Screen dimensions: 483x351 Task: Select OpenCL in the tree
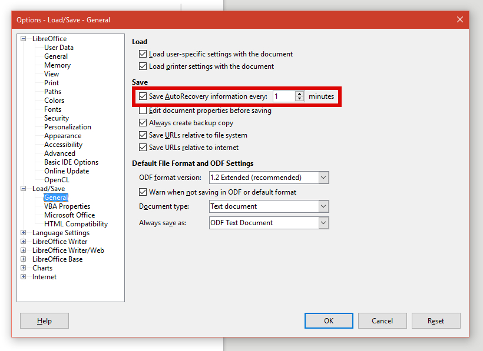[x=57, y=180]
